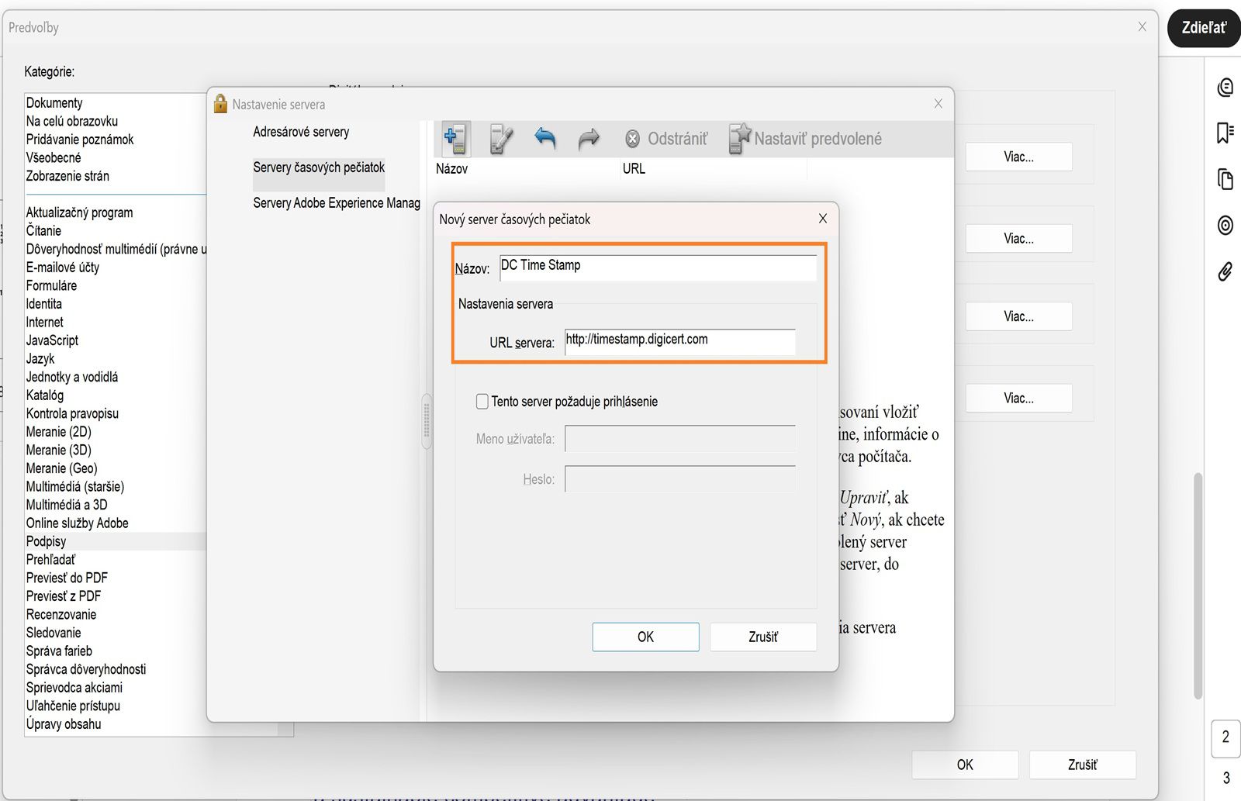
Task: Select Servery Adobe Experience Manager item
Action: (337, 203)
